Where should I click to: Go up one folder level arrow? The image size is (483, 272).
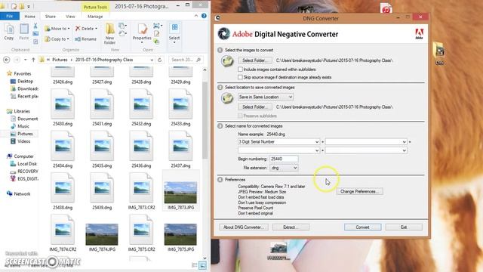(33, 60)
